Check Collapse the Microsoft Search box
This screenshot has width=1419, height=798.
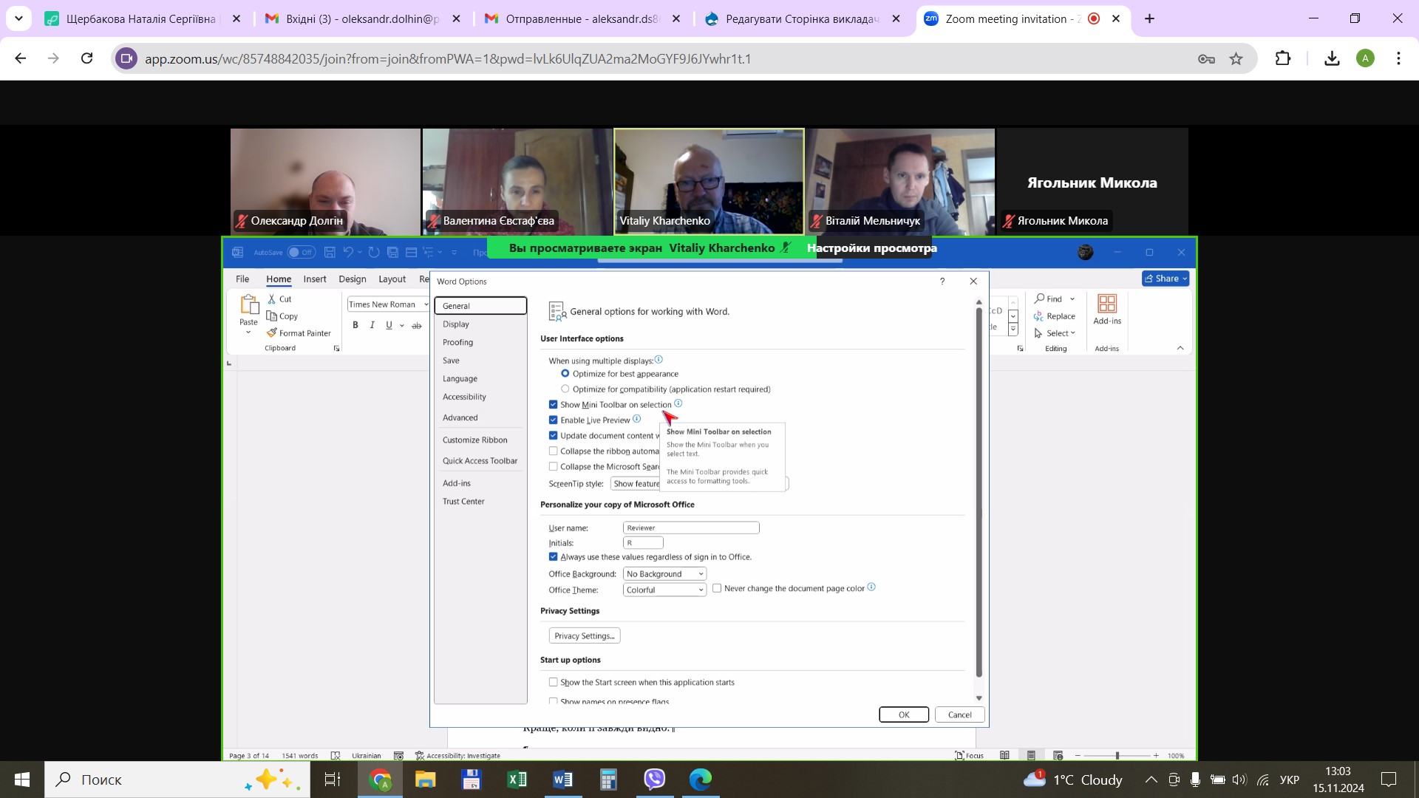(x=553, y=466)
